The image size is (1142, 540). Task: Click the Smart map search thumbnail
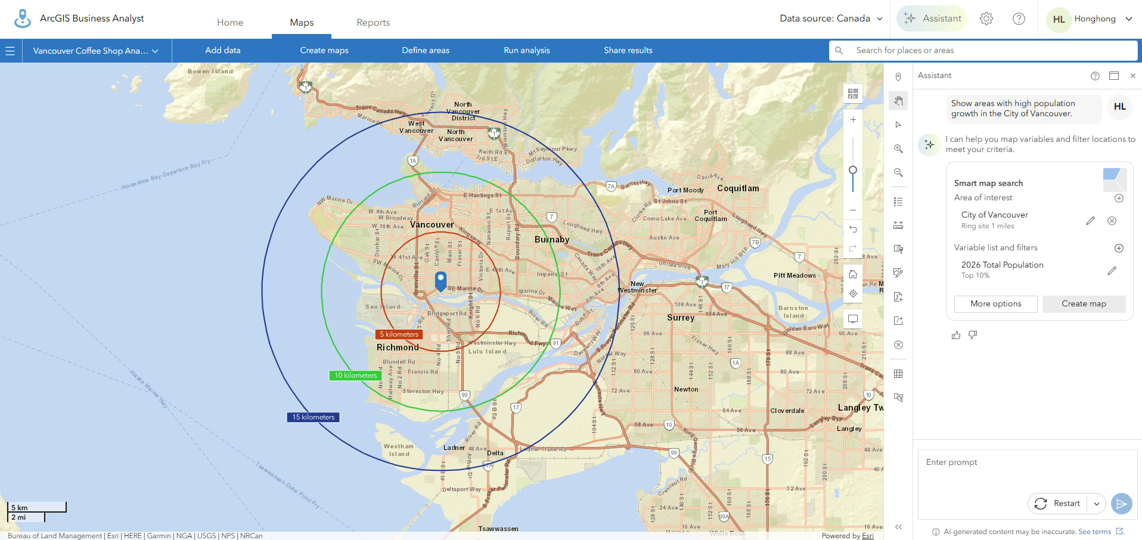click(1115, 179)
